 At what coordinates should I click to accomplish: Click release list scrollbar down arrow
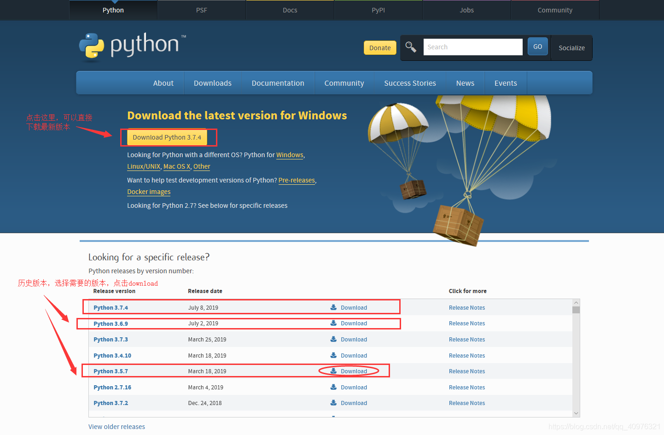(x=576, y=413)
